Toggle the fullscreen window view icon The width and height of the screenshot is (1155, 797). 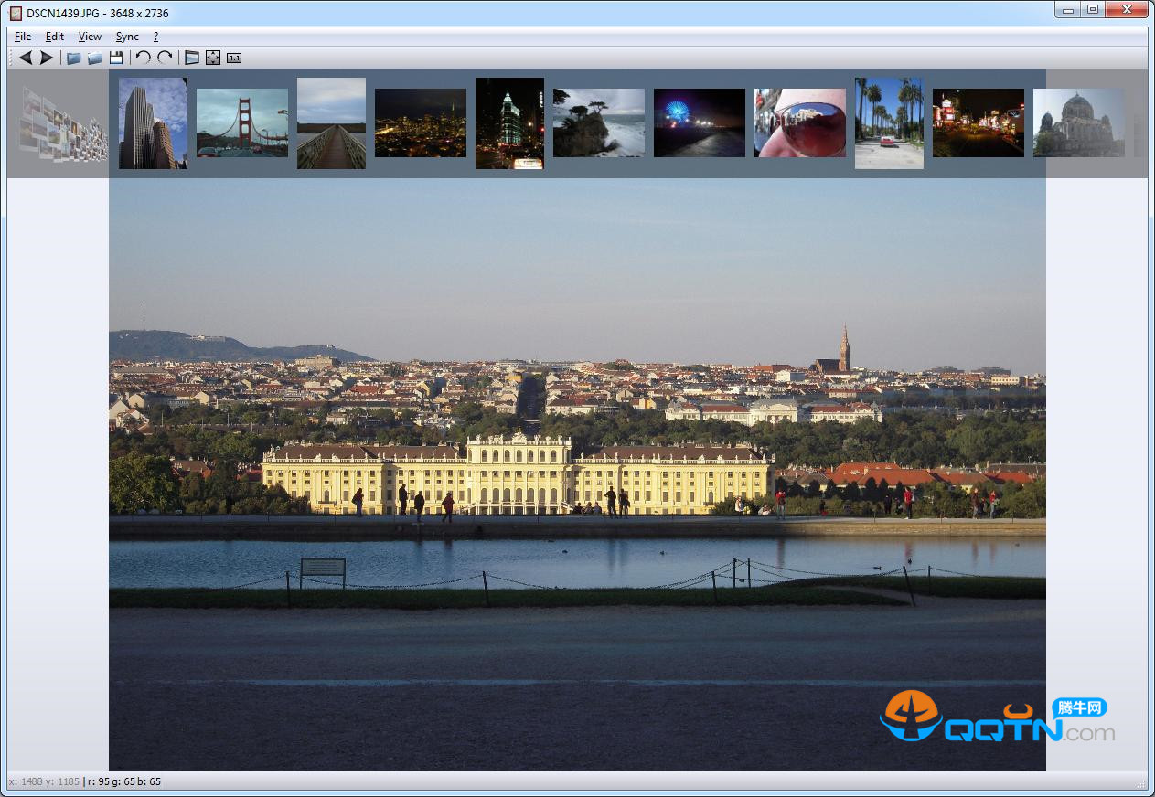pos(191,58)
